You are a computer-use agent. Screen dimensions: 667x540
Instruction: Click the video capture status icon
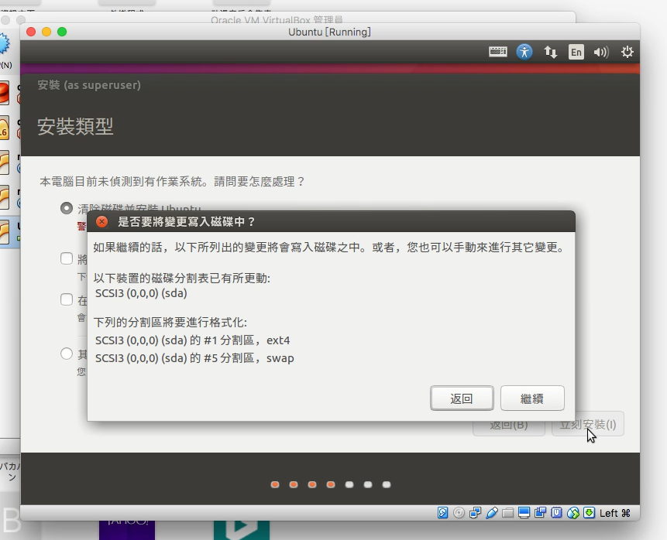click(540, 513)
